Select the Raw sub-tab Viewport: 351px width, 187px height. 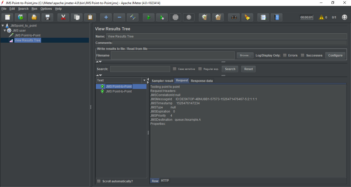pyautogui.click(x=155, y=181)
